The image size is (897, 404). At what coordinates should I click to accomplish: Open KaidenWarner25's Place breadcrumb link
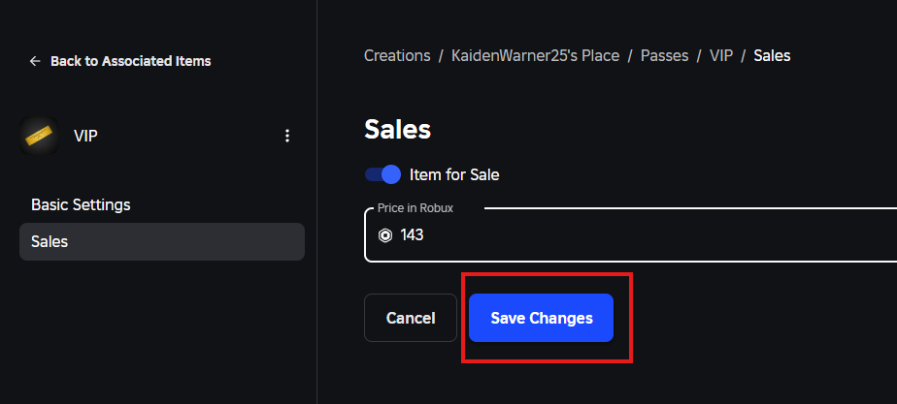tap(535, 55)
